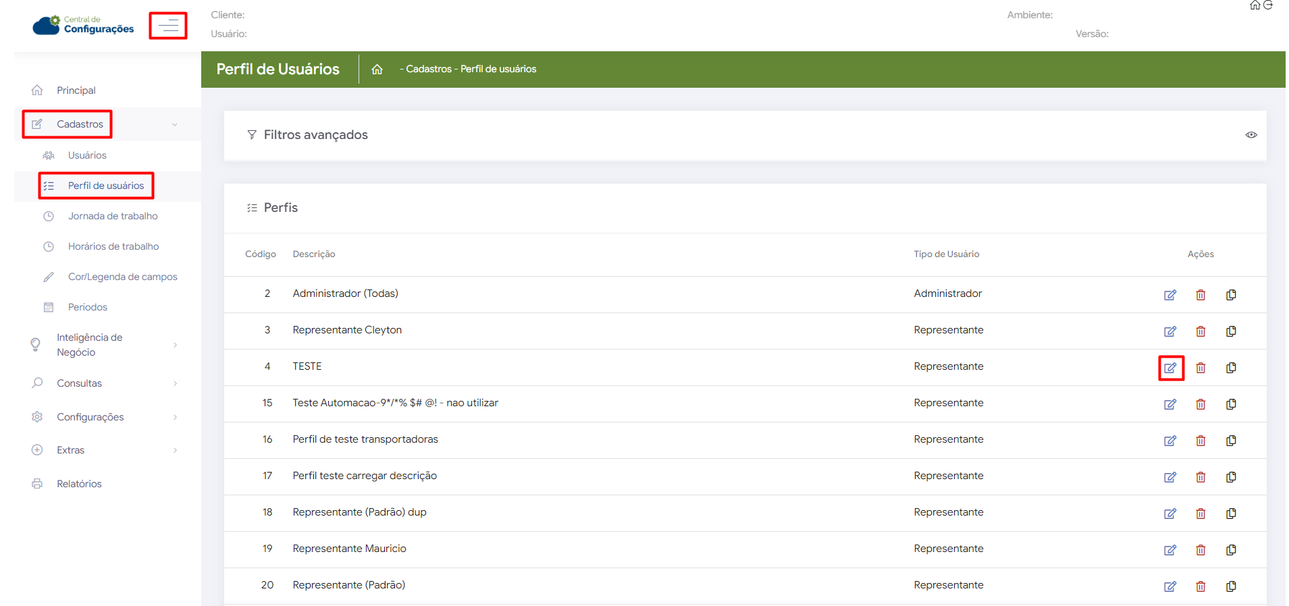Screen dimensions: 1289x606
Task: Collapse the Cadastros menu section
Action: point(174,125)
